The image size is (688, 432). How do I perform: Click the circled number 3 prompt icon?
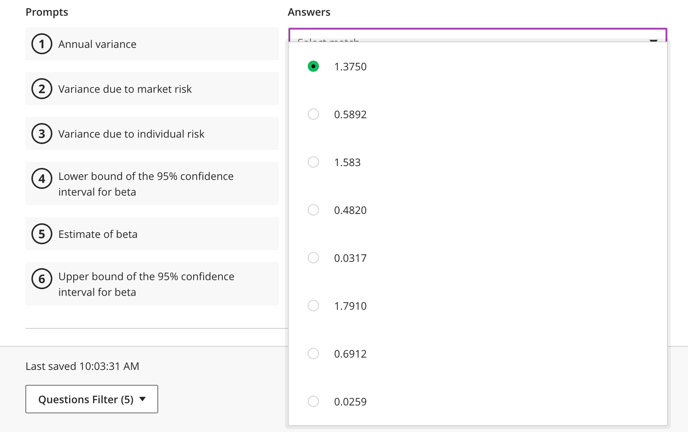(x=42, y=134)
